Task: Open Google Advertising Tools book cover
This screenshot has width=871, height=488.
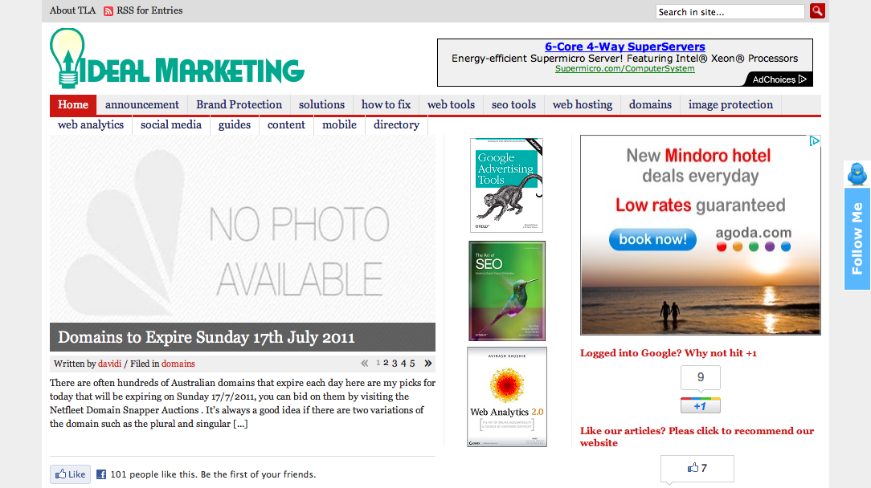Action: click(x=506, y=185)
